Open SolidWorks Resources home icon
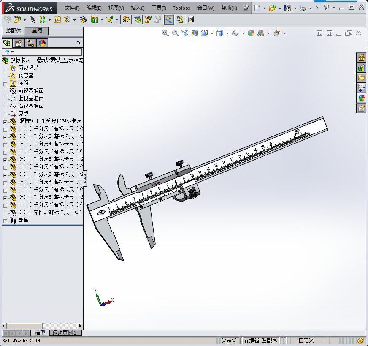The height and width of the screenshot is (346, 368). (x=361, y=57)
